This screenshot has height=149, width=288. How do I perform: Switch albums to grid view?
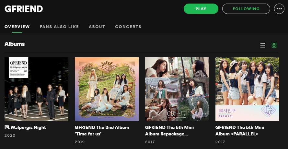274,45
